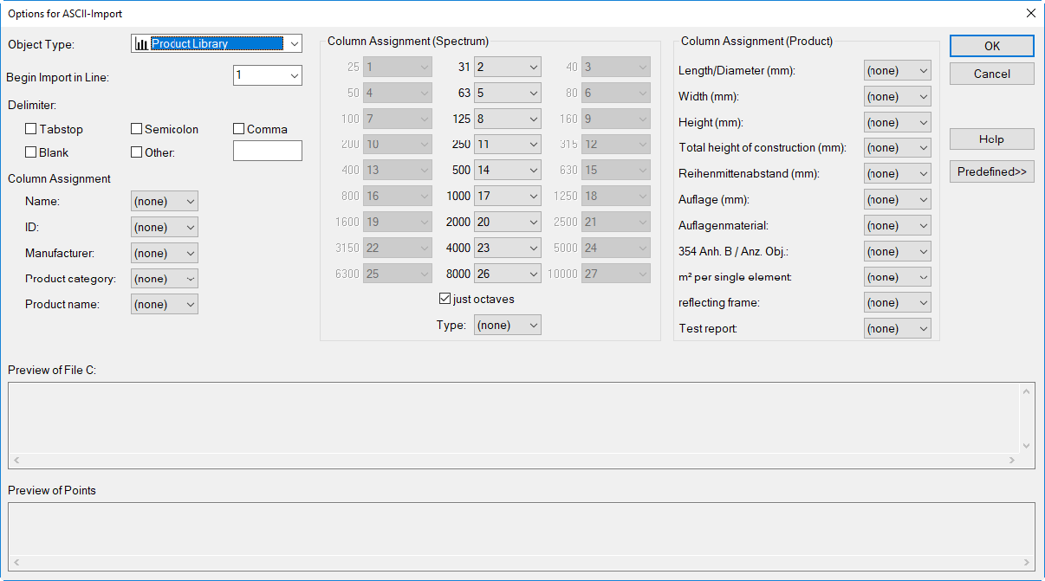The image size is (1045, 581).
Task: Open the Product category column dropdown
Action: tap(165, 279)
